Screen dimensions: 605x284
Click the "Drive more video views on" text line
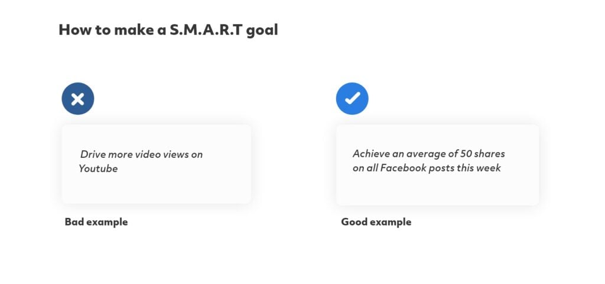click(141, 154)
